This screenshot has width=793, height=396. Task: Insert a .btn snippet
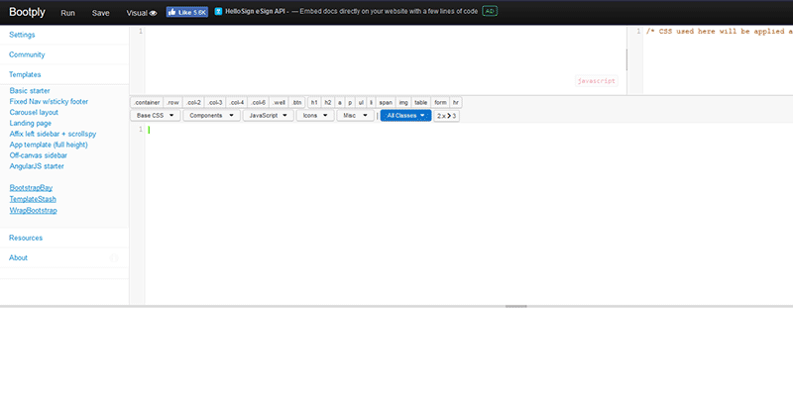[x=296, y=103]
